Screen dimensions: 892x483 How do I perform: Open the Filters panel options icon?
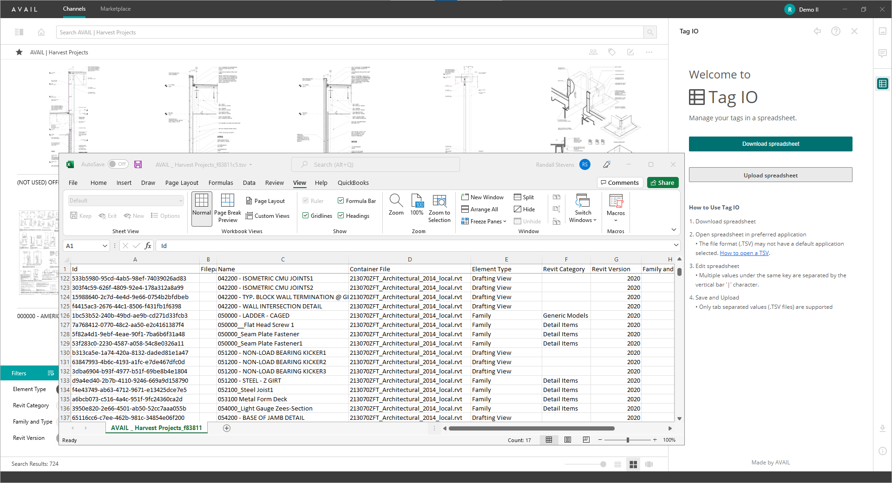[51, 373]
